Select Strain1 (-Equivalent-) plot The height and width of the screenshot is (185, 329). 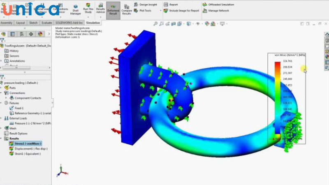25,154
